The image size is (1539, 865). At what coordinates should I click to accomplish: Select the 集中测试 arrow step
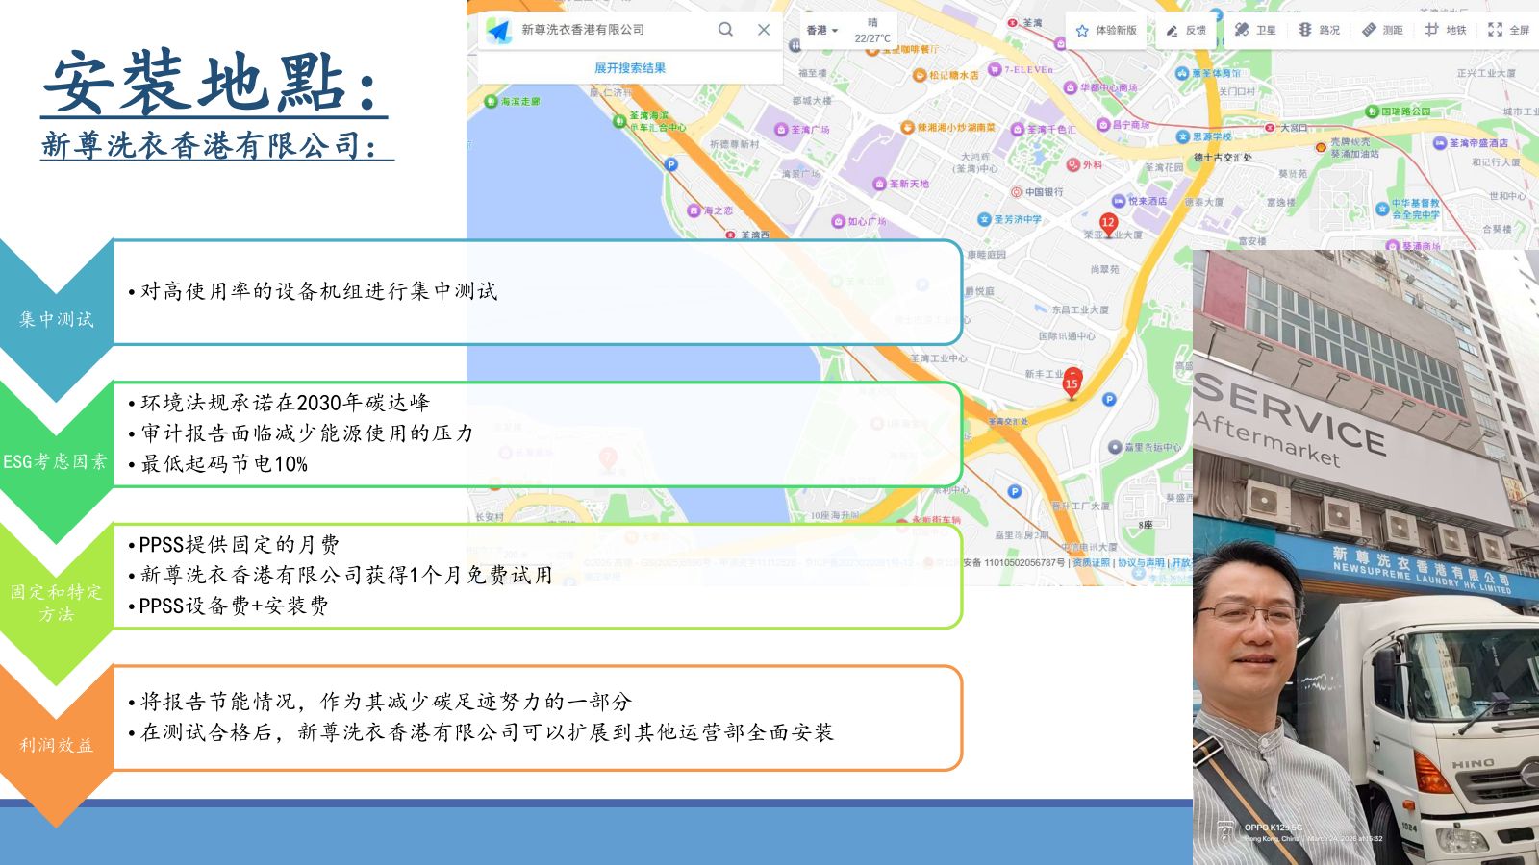tap(57, 318)
